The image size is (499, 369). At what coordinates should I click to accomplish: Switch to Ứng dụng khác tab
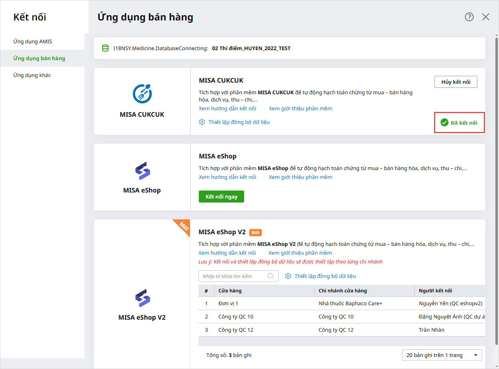coord(32,75)
